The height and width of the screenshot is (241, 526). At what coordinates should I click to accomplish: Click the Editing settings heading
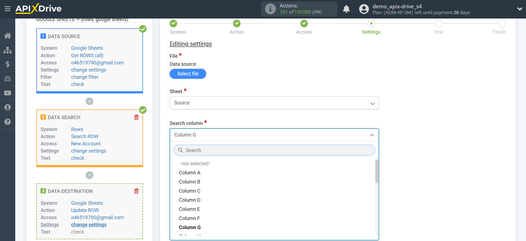(x=191, y=44)
